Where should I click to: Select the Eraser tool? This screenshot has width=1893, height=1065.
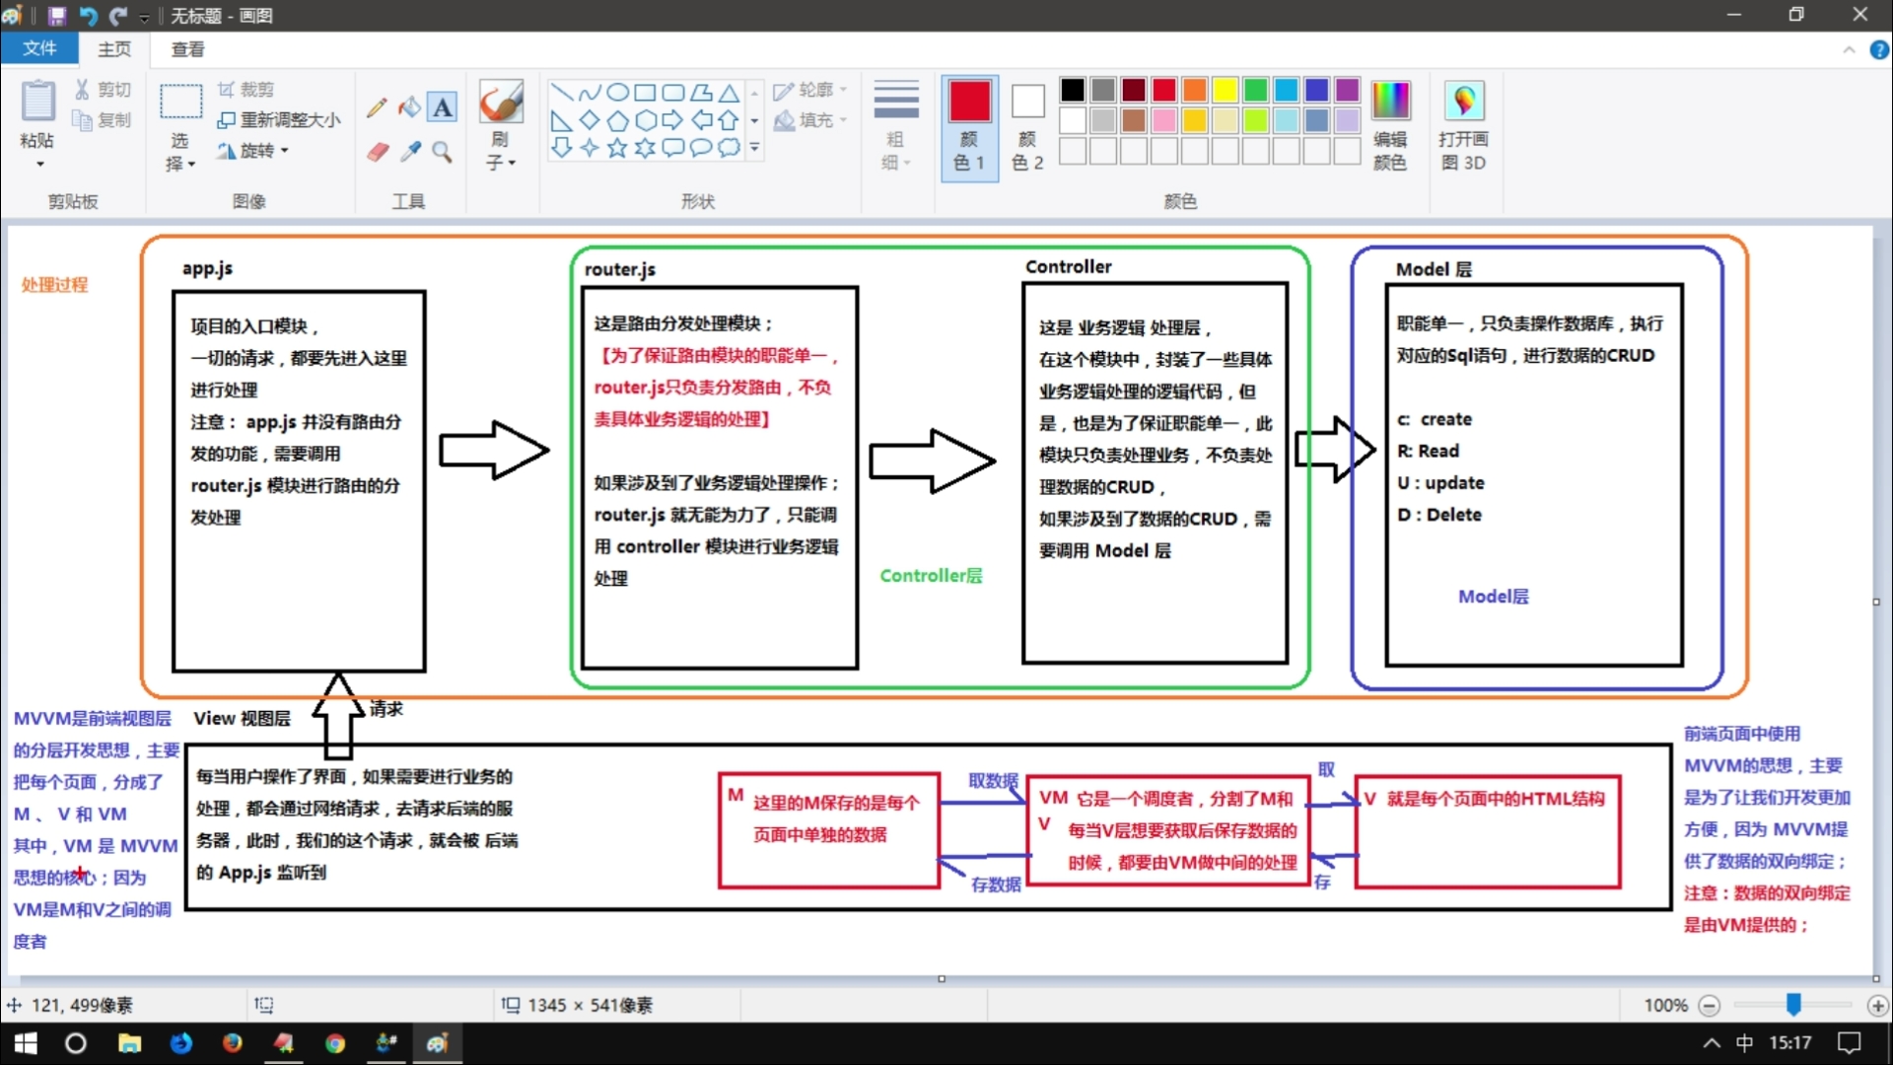377,152
